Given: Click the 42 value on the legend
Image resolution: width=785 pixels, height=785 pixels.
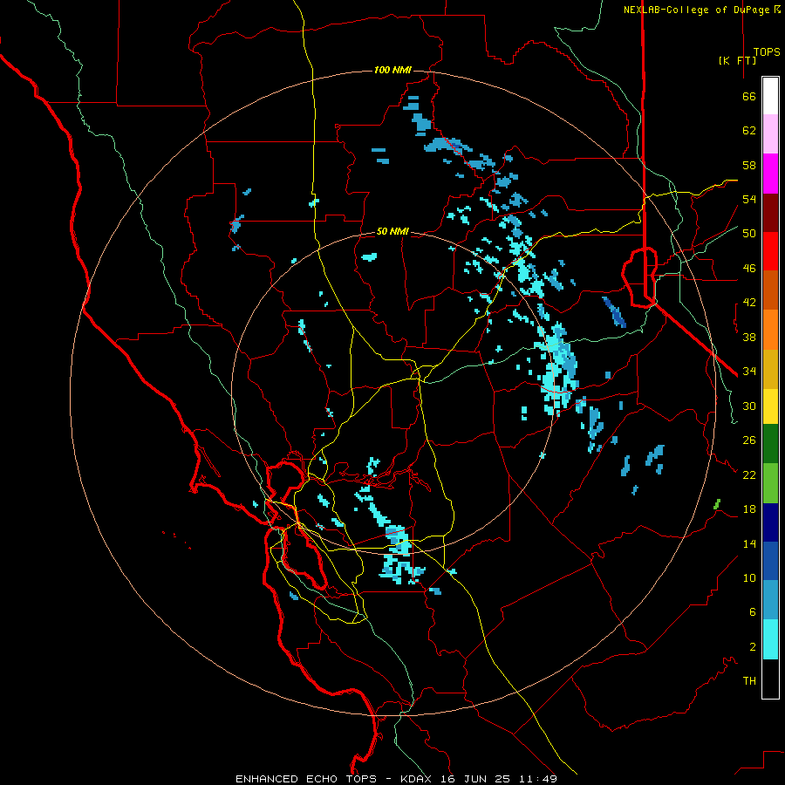Looking at the screenshot, I should tap(749, 303).
